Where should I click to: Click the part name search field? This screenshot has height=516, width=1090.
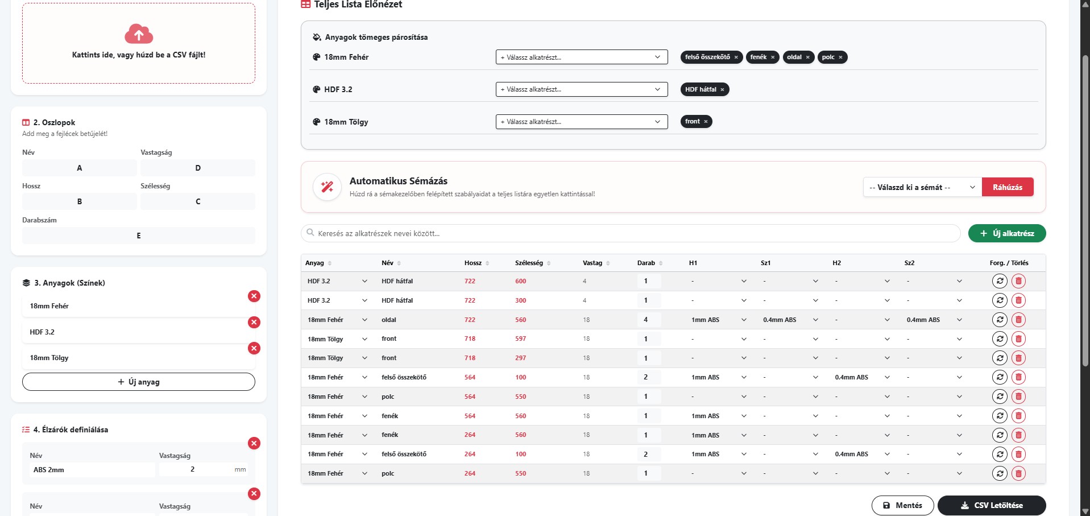[631, 233]
